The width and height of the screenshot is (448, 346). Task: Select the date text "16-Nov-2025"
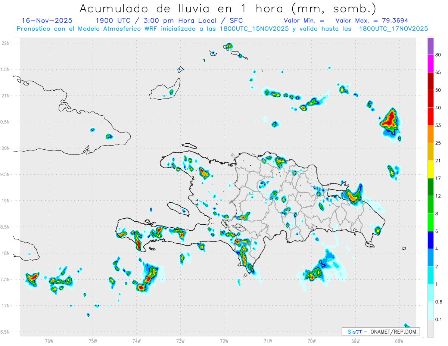(x=47, y=21)
